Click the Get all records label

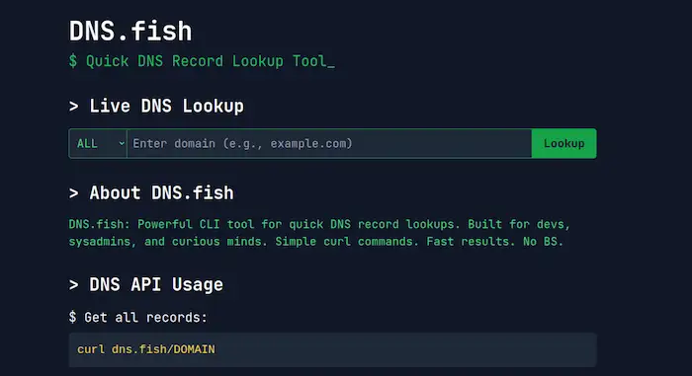pos(138,318)
